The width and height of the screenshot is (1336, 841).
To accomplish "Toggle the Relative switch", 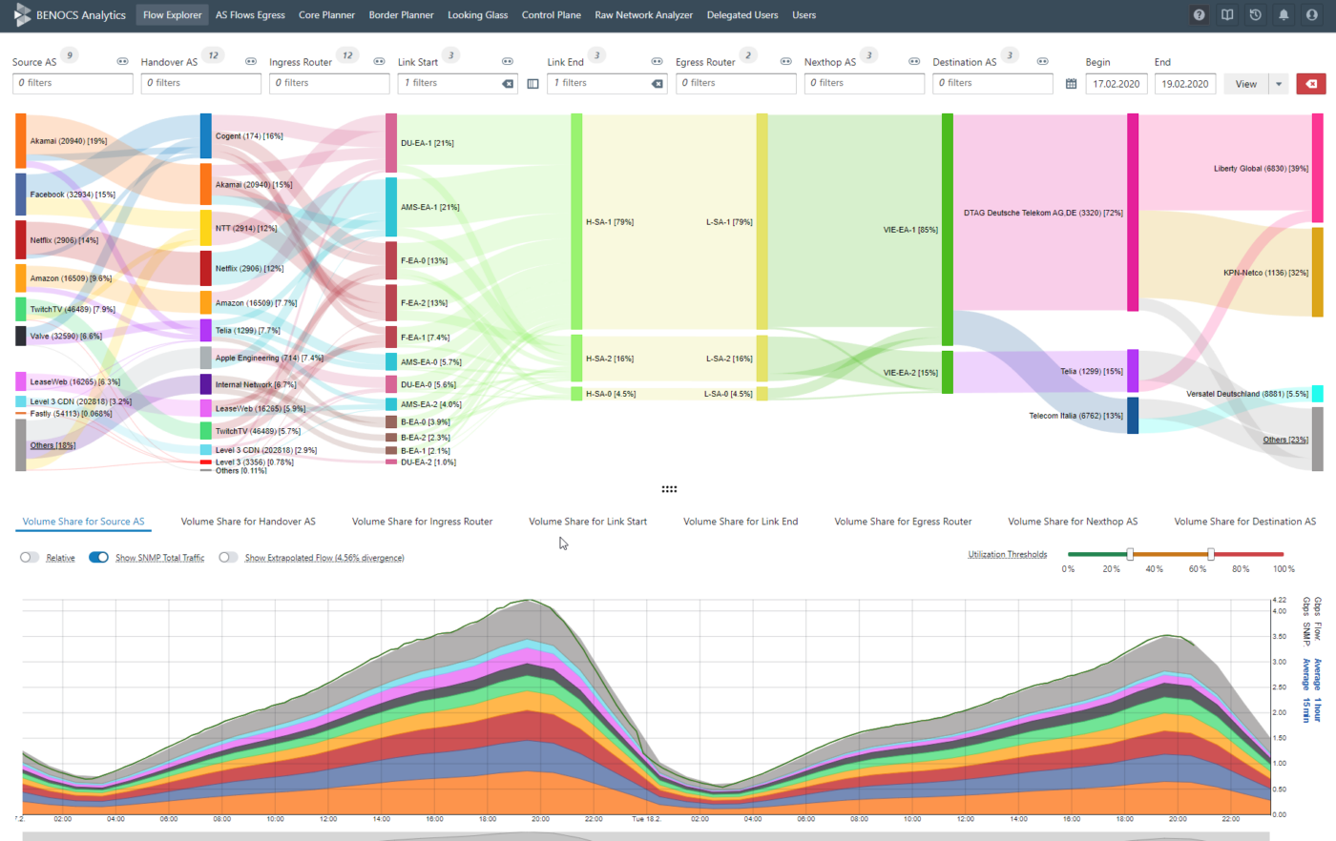I will pyautogui.click(x=30, y=557).
